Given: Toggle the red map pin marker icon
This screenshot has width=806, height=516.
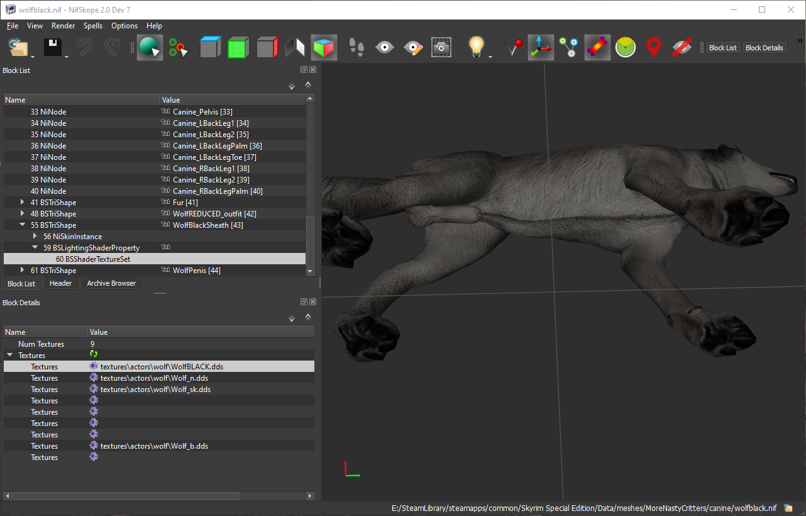Looking at the screenshot, I should [x=654, y=47].
